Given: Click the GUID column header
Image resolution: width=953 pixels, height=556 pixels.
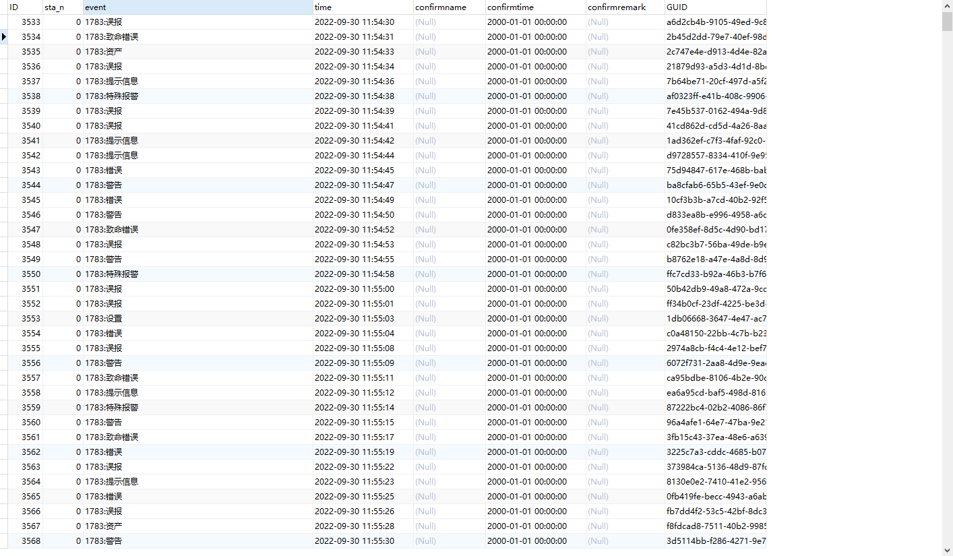Looking at the screenshot, I should pos(715,7).
